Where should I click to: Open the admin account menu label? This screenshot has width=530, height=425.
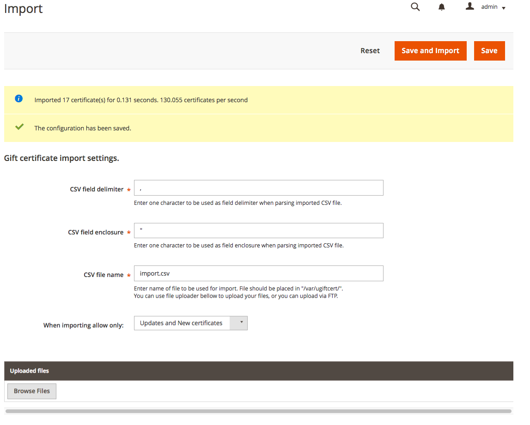pyautogui.click(x=489, y=7)
